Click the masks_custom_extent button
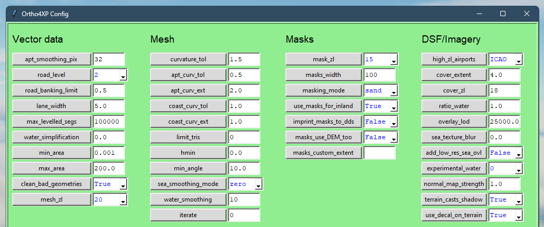Screen dimensions: 544x227 pos(324,153)
